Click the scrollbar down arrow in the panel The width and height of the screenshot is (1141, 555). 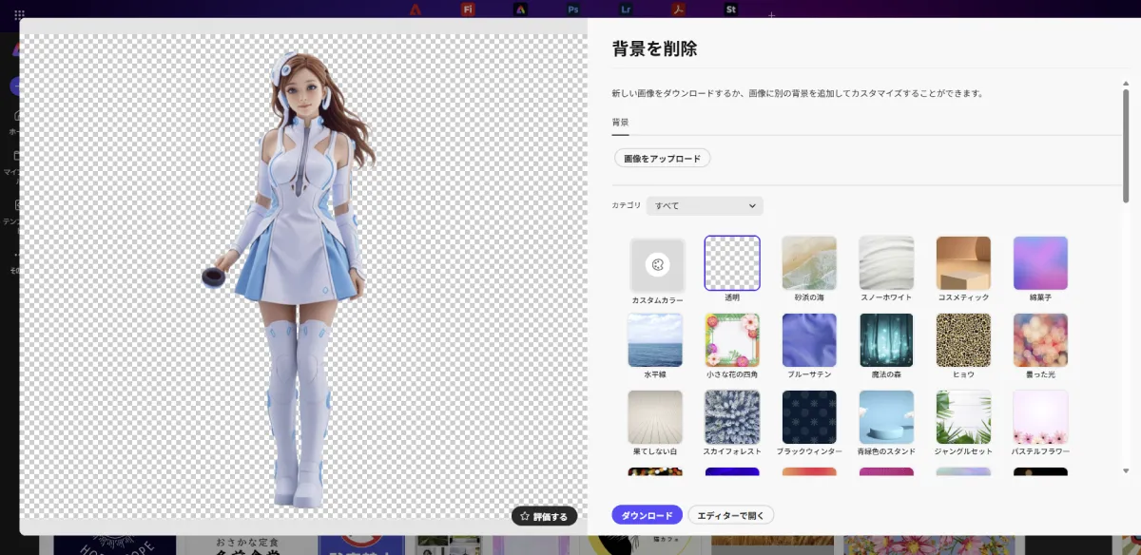click(x=1126, y=470)
